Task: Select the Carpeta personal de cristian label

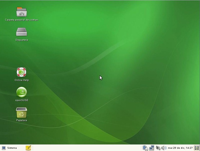Action: pyautogui.click(x=22, y=20)
